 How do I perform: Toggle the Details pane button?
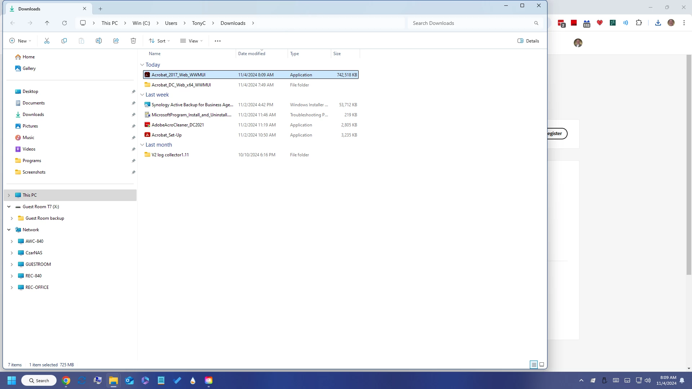[528, 41]
